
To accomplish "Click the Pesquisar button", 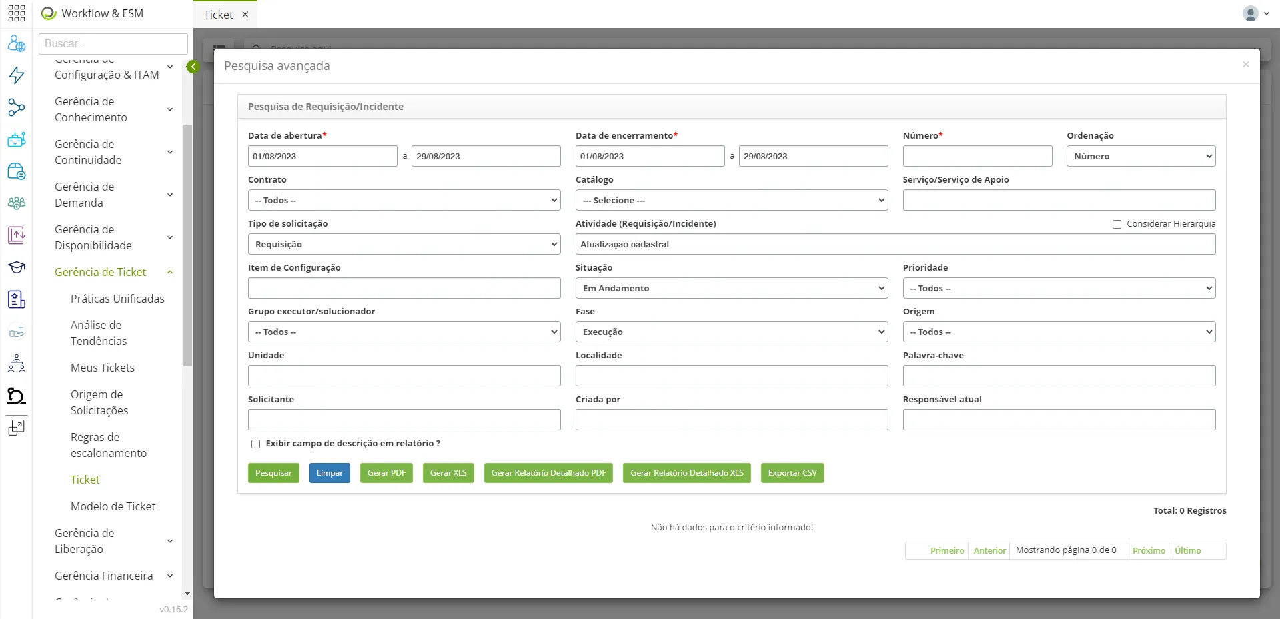I will click(273, 473).
